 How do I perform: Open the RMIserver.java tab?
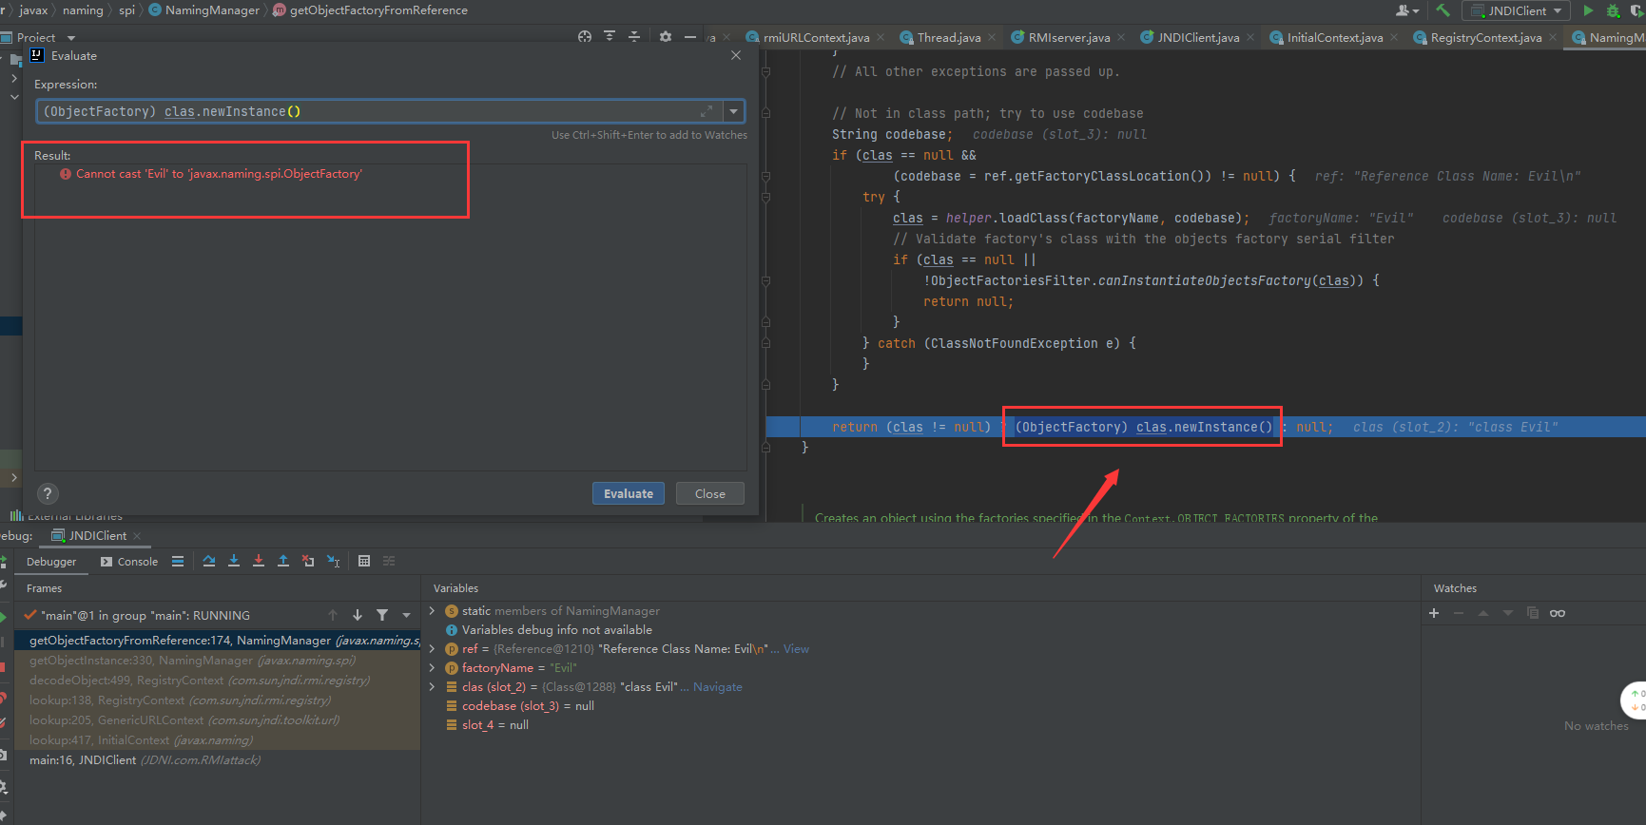(1069, 38)
